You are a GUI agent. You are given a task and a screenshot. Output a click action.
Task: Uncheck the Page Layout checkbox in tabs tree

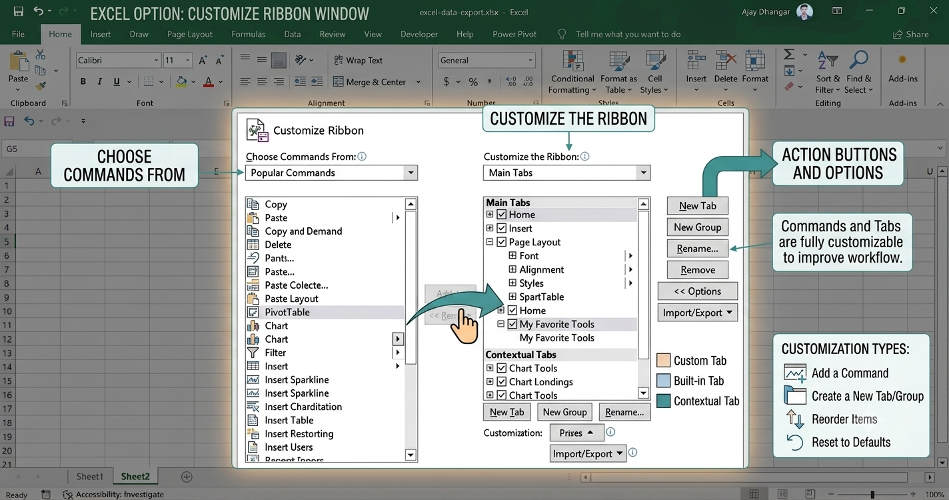pyautogui.click(x=502, y=242)
